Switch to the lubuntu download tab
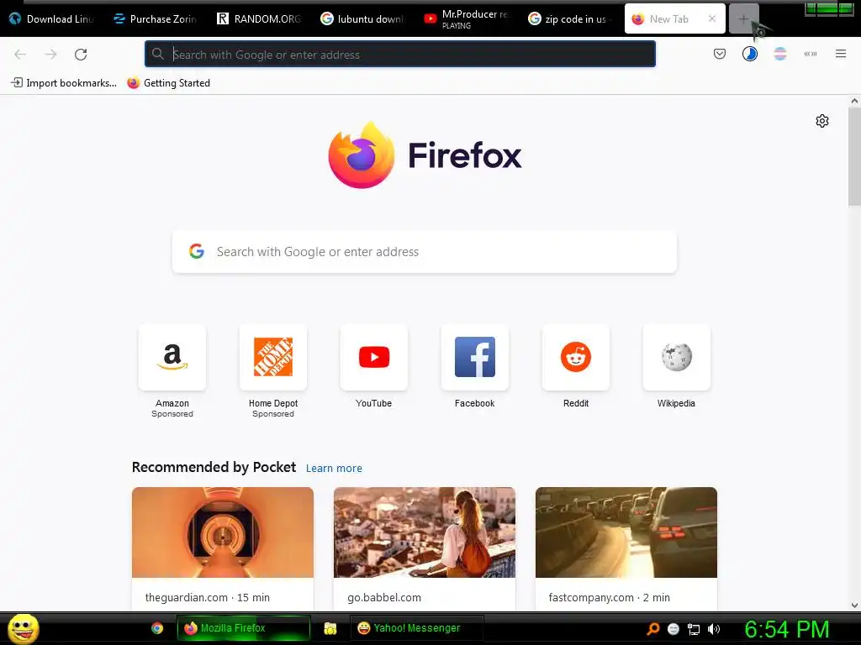 coord(362,18)
